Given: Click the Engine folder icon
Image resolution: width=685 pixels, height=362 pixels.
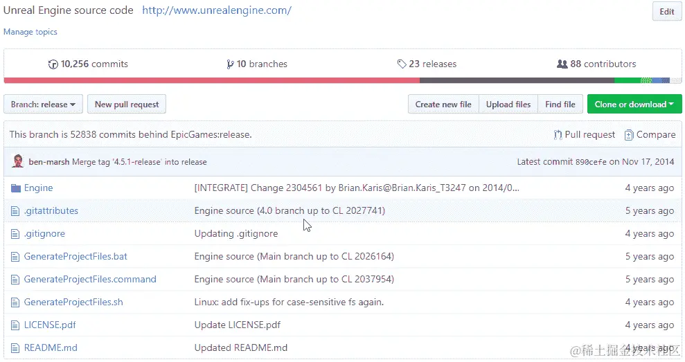Looking at the screenshot, I should point(16,188).
